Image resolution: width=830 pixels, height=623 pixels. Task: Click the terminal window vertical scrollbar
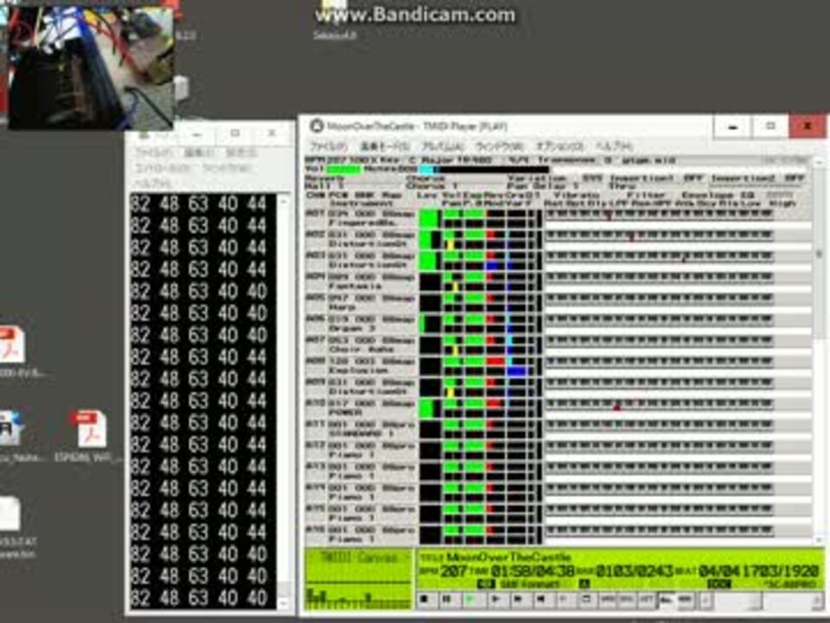pos(284,401)
